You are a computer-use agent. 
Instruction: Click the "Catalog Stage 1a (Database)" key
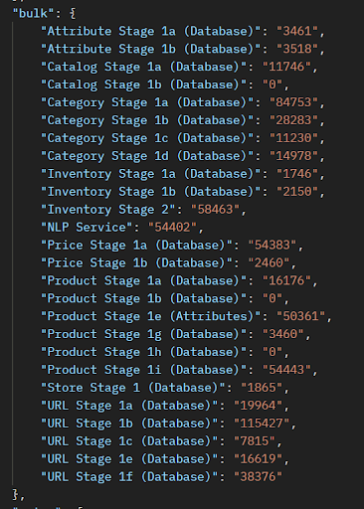pyautogui.click(x=143, y=68)
